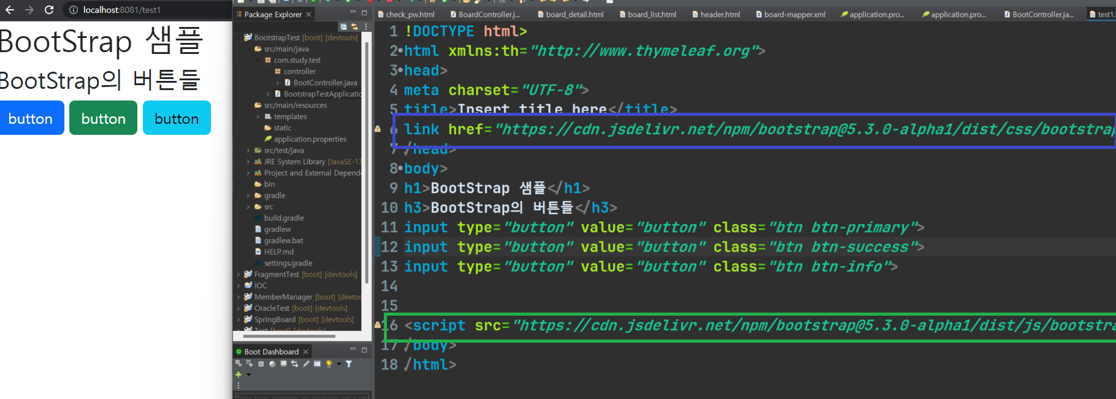The image size is (1116, 399).
Task: Switch to board_detail.html editor tab
Action: point(570,14)
